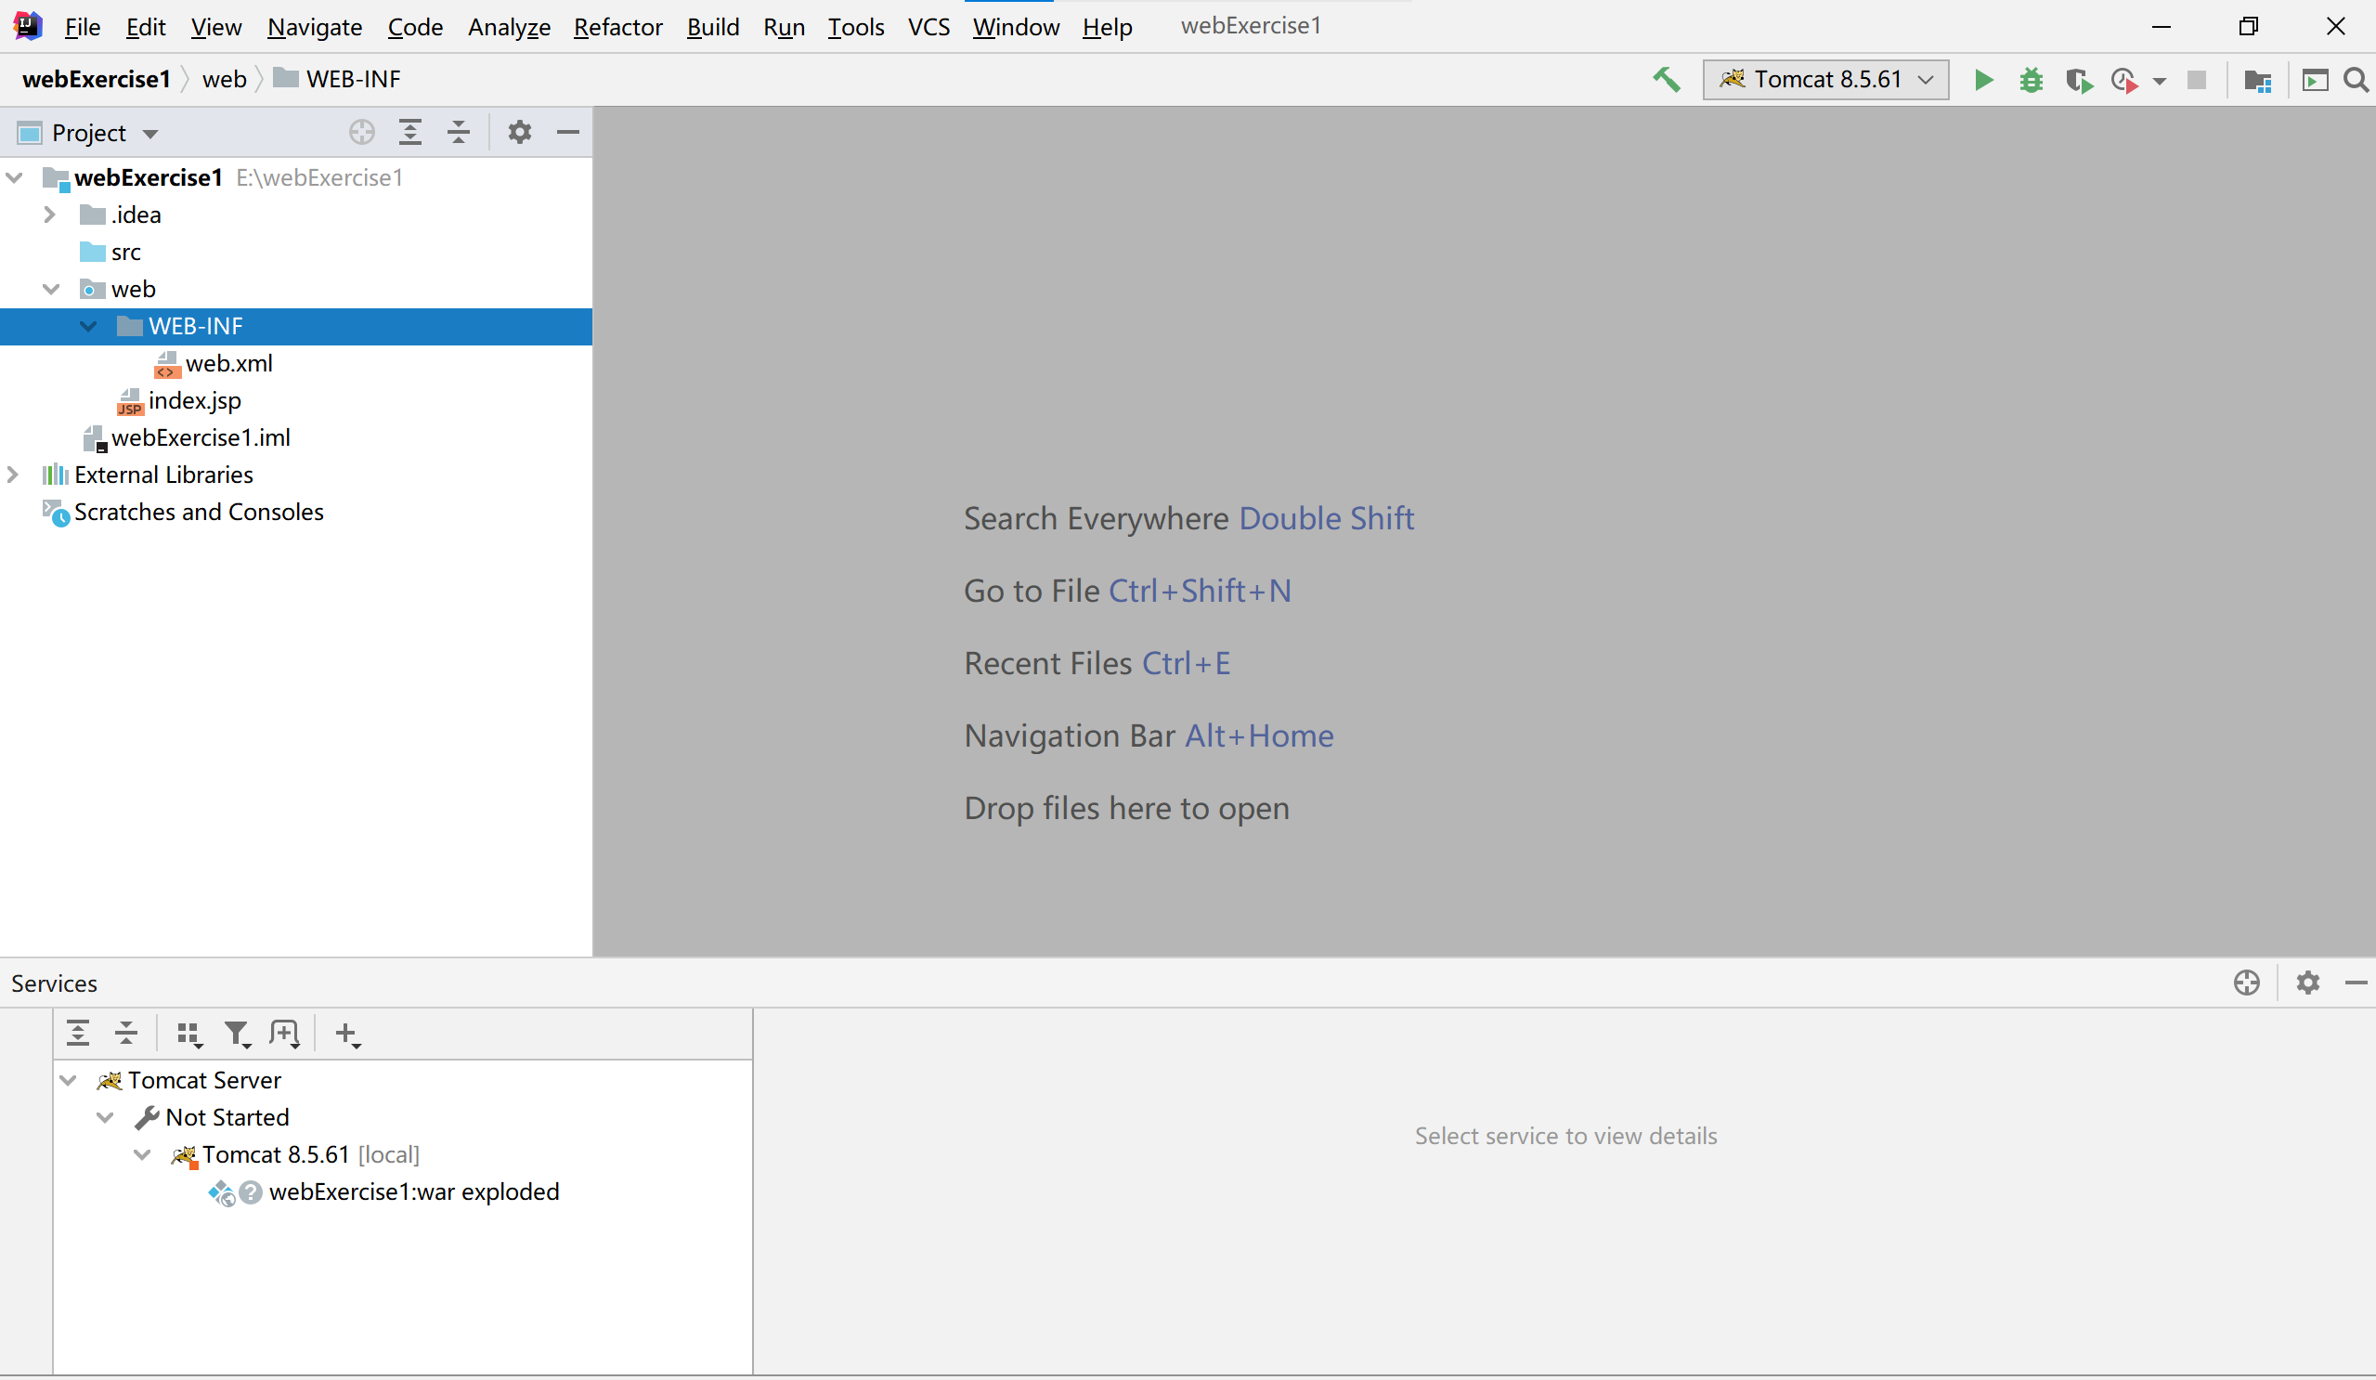Expand the External Libraries node
This screenshot has height=1380, width=2376.
pyautogui.click(x=13, y=475)
